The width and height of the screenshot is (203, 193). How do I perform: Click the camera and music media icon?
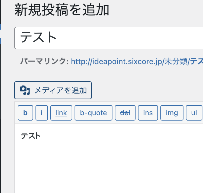(25, 90)
